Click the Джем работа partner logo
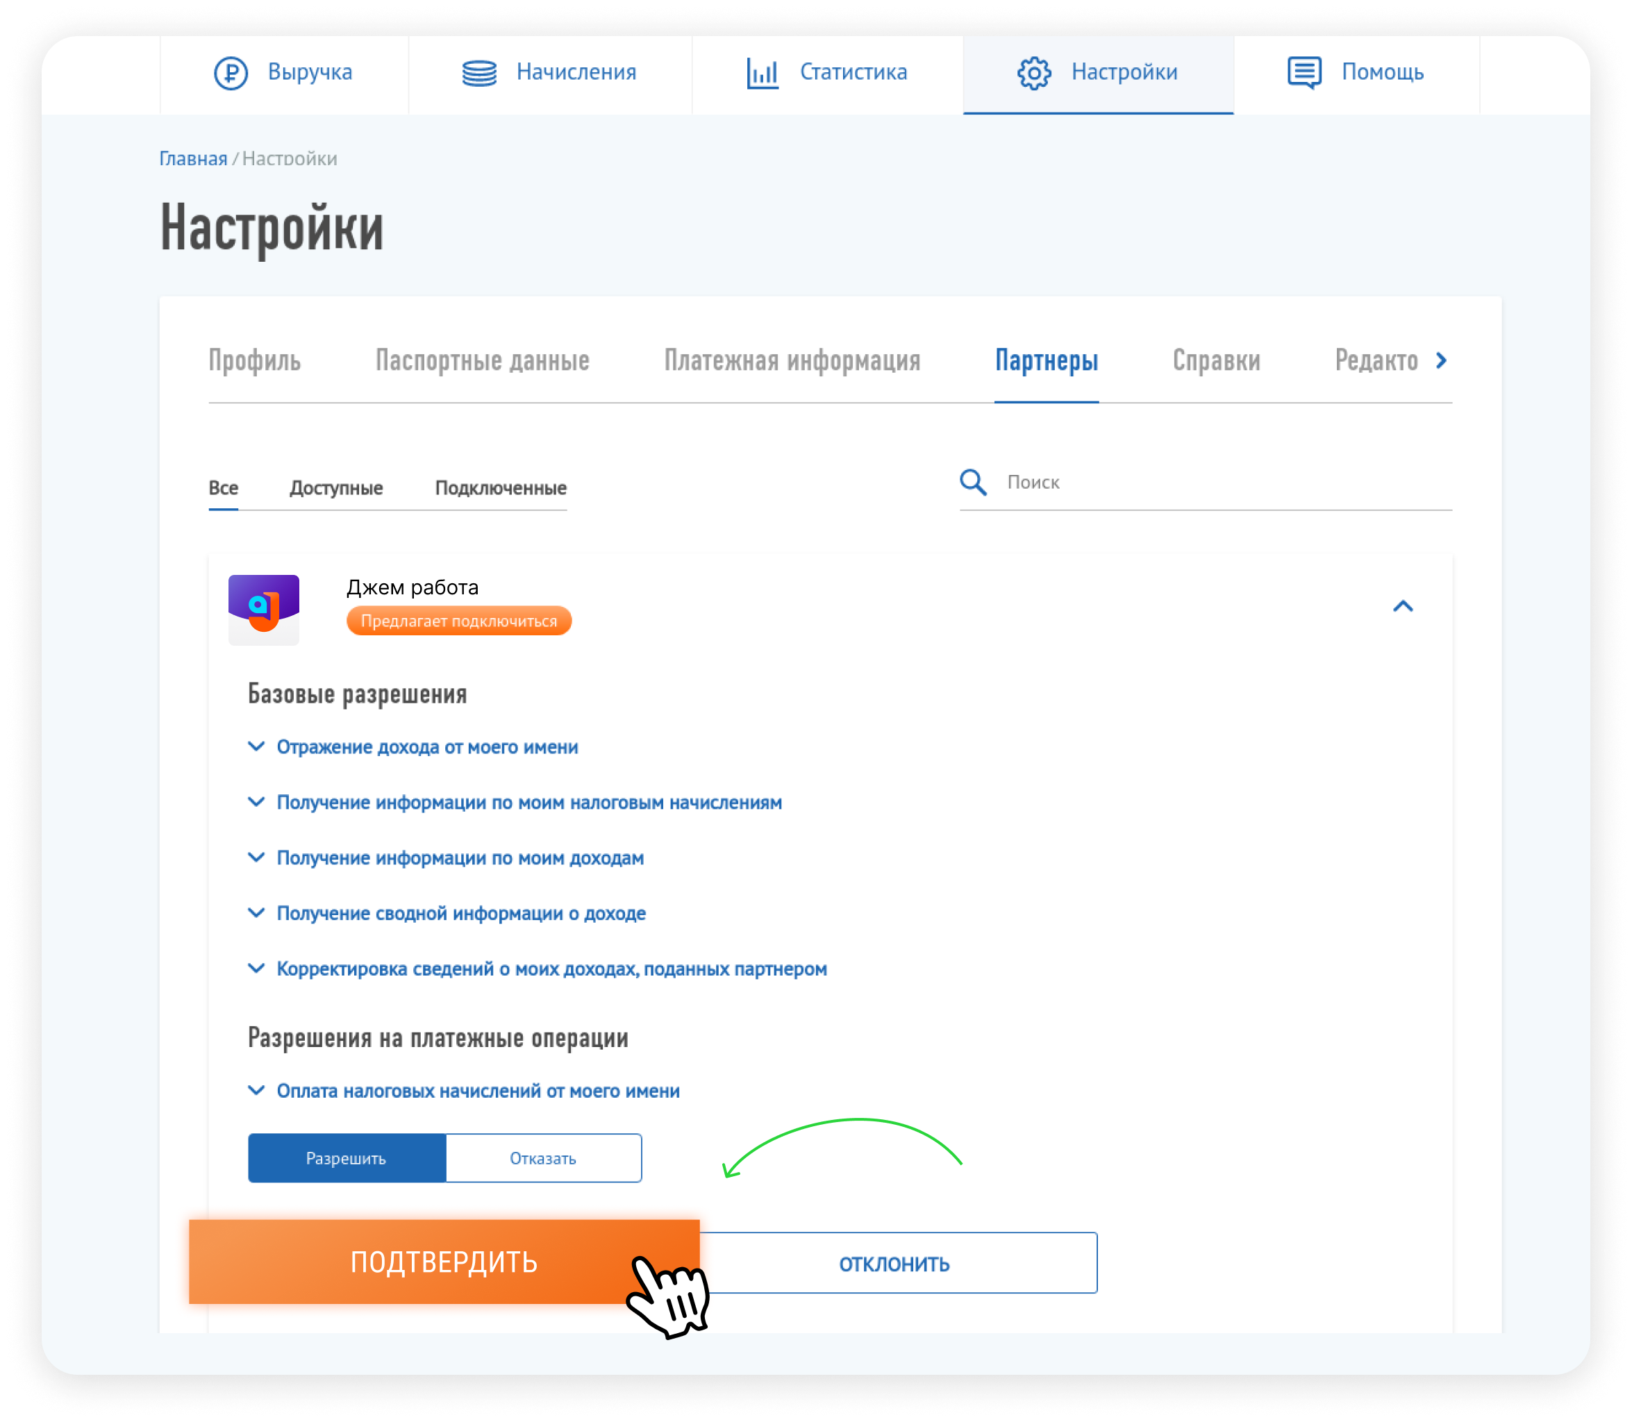 [x=263, y=610]
